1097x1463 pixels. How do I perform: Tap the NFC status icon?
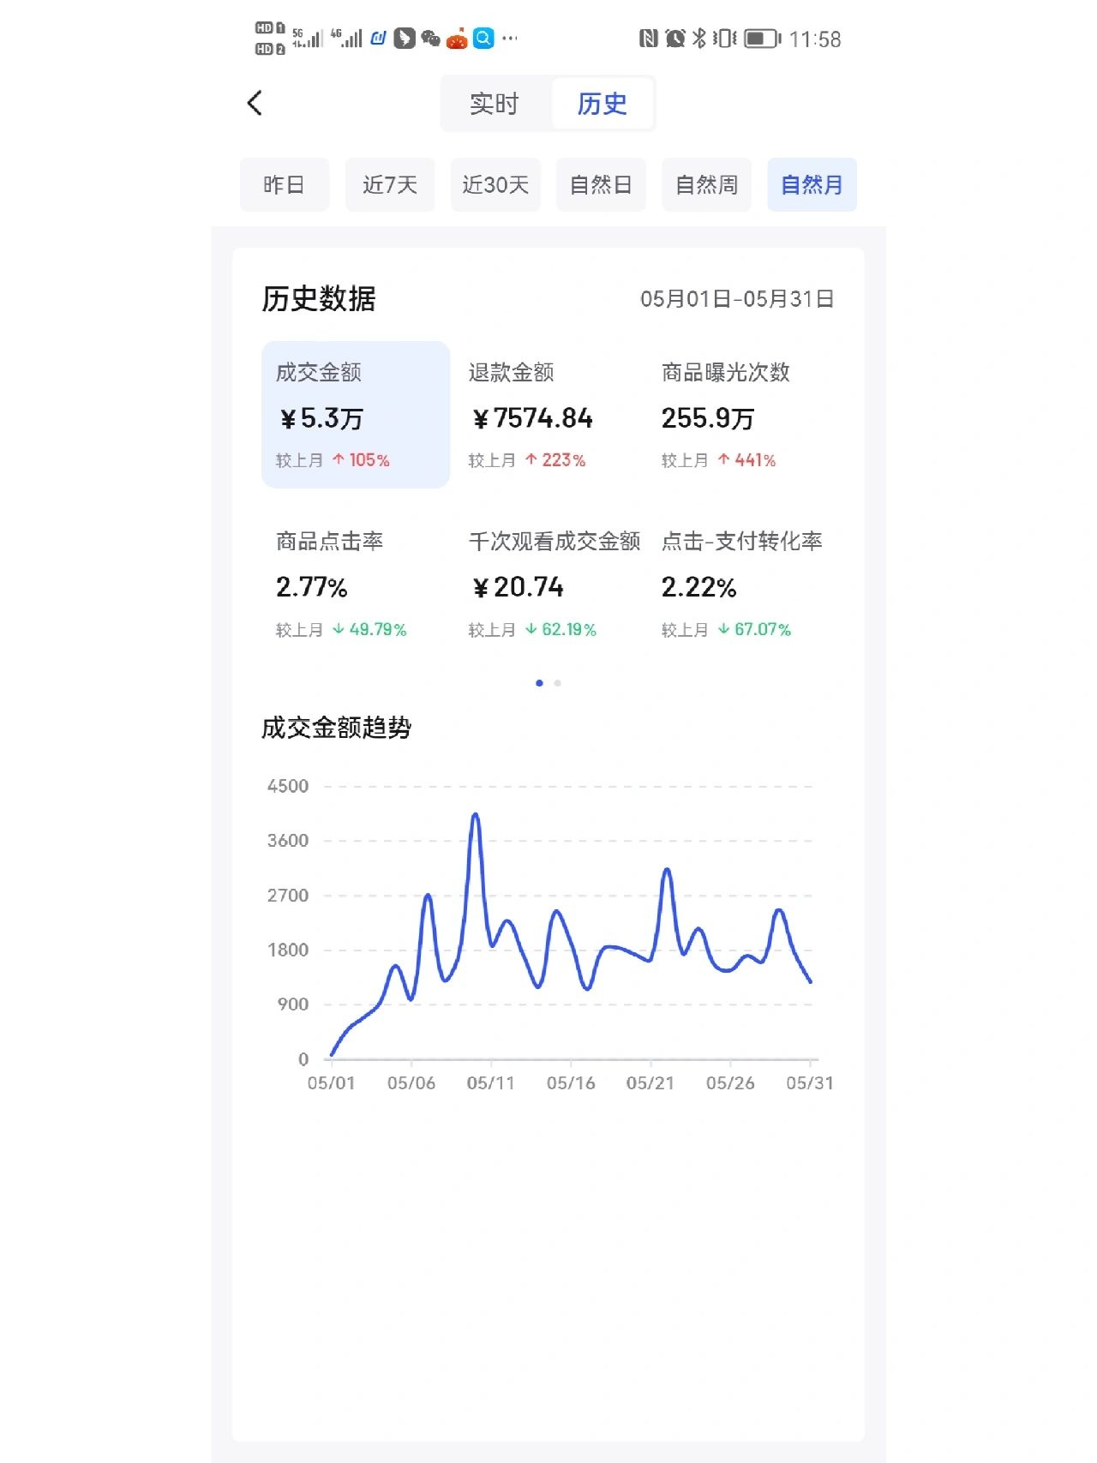649,38
